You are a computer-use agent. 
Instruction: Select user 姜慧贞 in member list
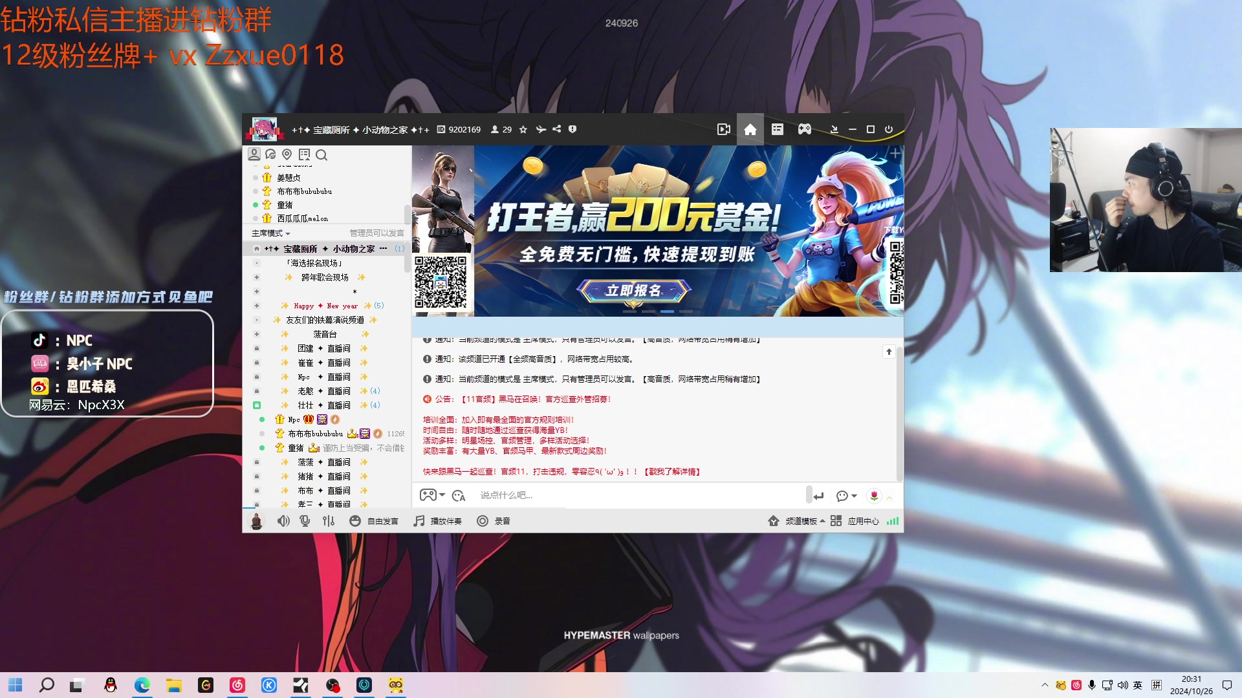point(289,178)
